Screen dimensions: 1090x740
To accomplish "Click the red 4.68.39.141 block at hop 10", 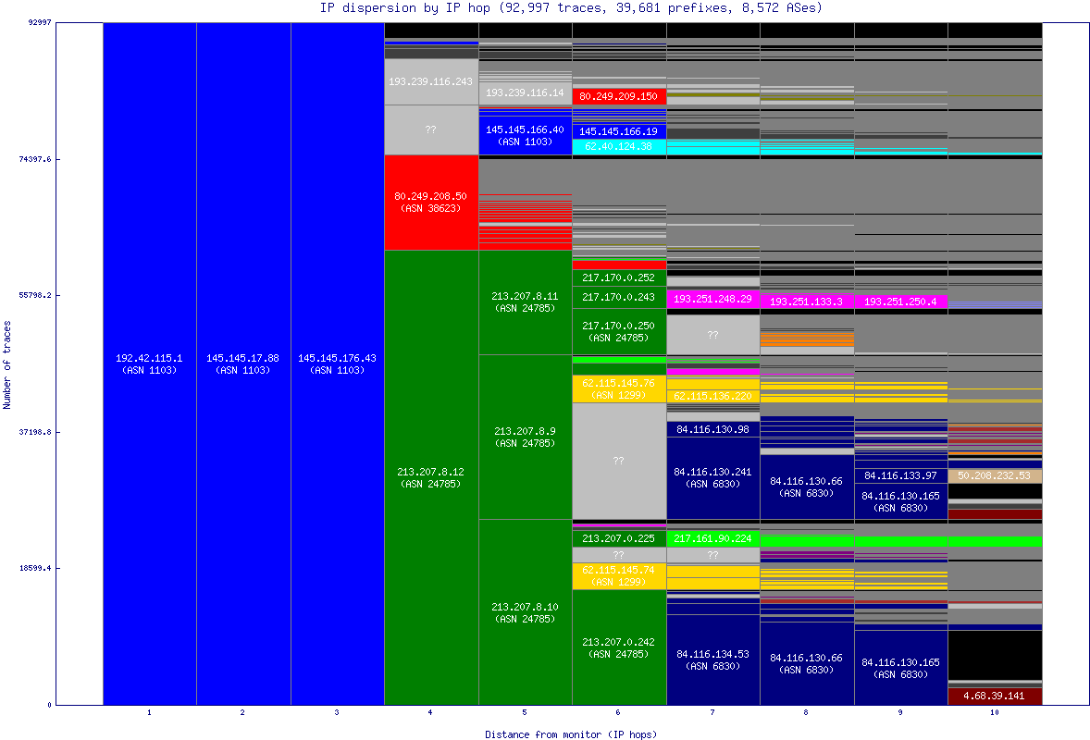I will (x=993, y=695).
